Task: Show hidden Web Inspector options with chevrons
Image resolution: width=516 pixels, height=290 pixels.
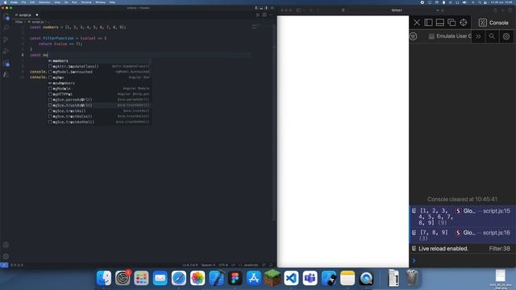Action: pyautogui.click(x=478, y=36)
